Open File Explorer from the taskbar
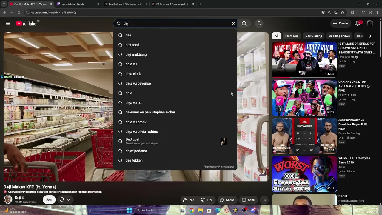The height and width of the screenshot is (215, 382). pos(200,210)
